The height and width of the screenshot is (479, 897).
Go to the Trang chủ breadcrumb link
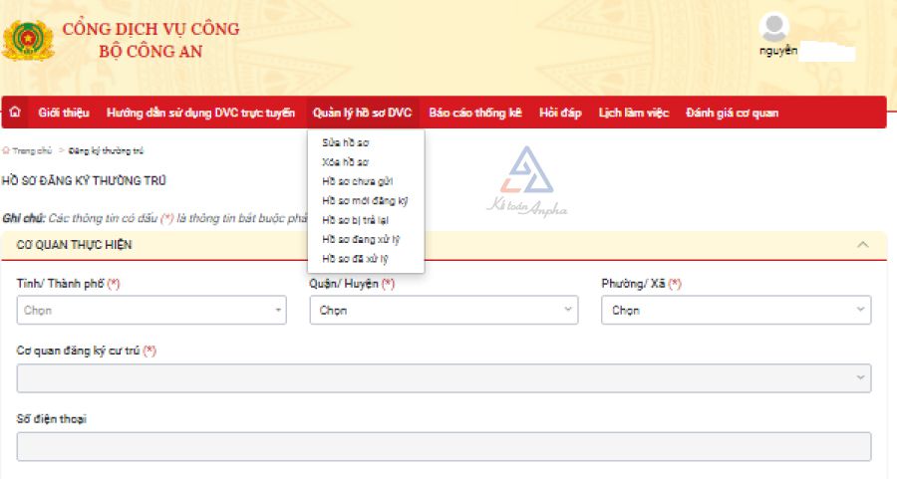(32, 151)
